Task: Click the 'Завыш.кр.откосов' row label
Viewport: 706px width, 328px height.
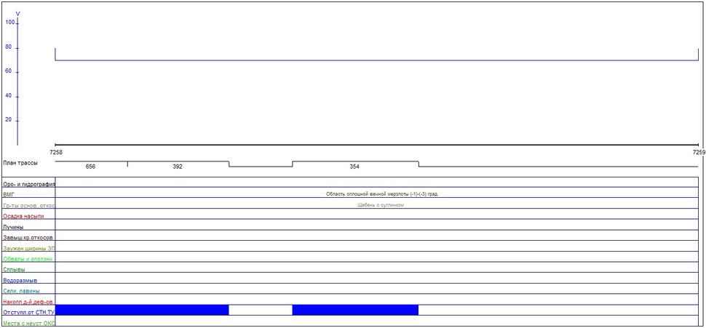Action: [x=28, y=238]
